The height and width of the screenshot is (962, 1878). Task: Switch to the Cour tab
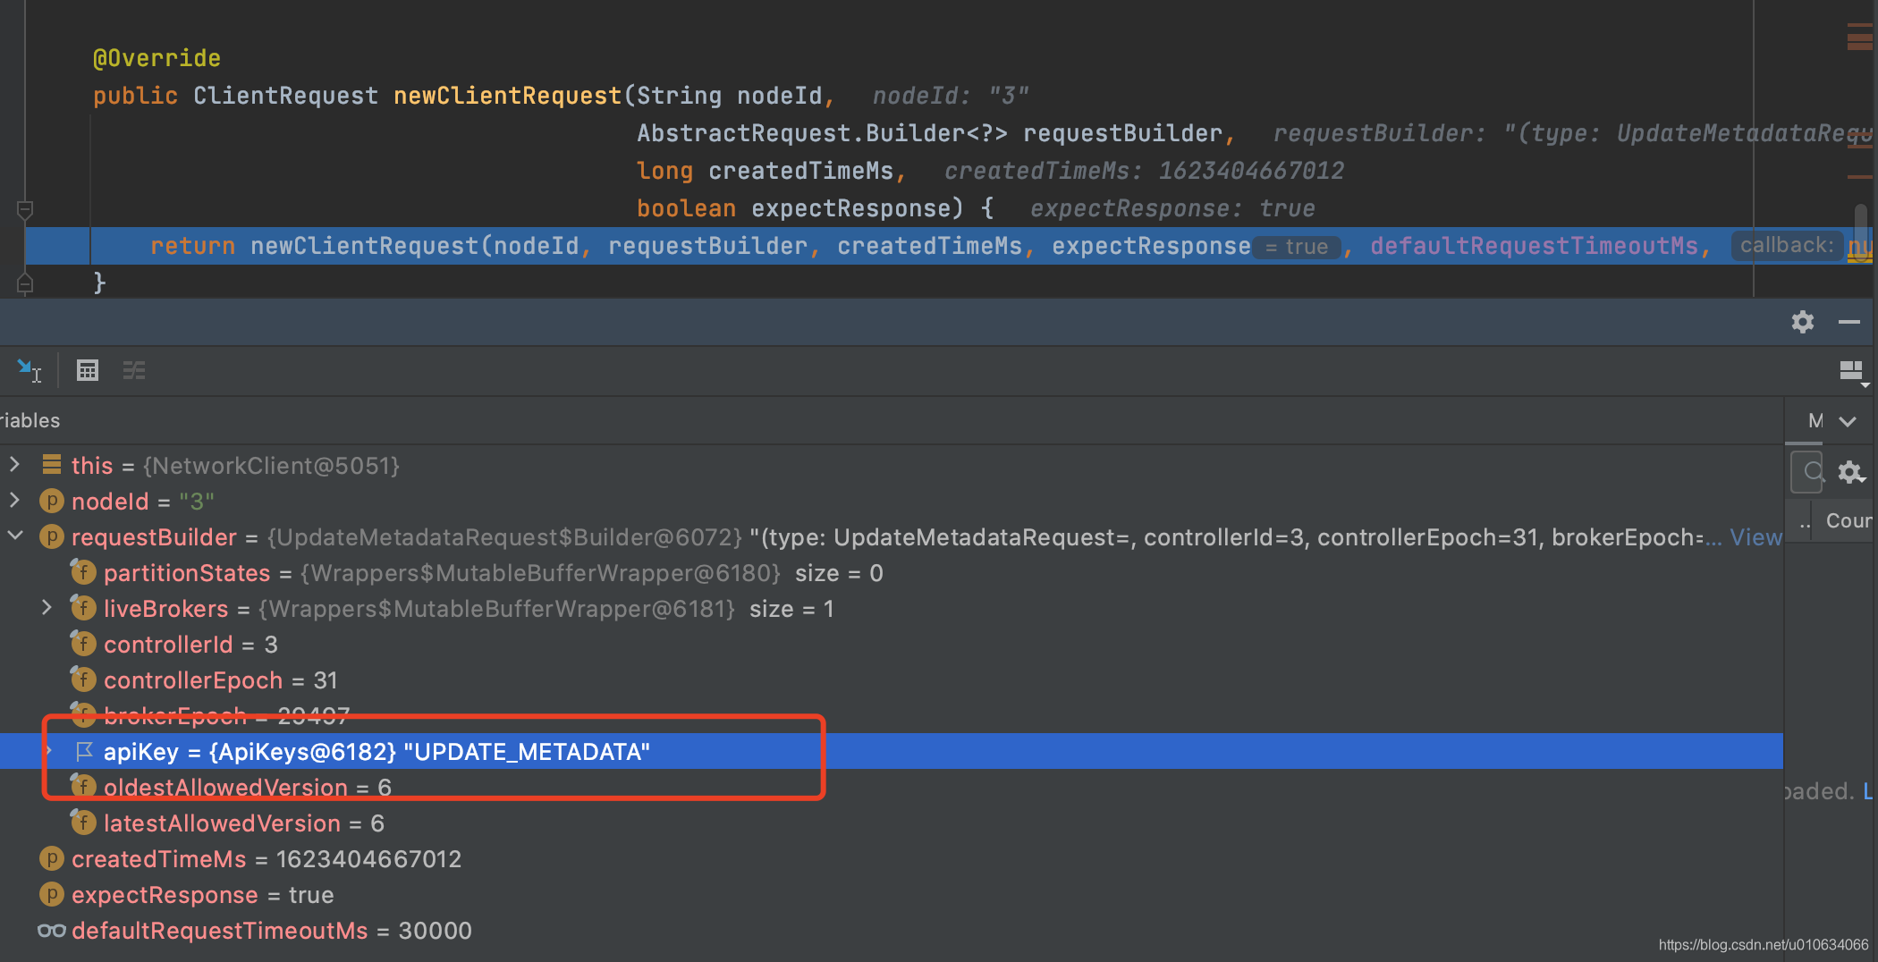tap(1848, 520)
